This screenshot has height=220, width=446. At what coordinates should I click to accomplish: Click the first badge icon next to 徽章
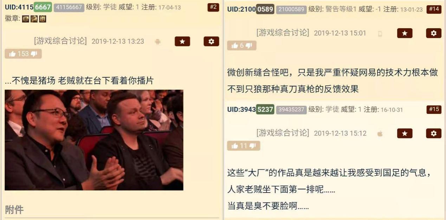click(x=25, y=19)
